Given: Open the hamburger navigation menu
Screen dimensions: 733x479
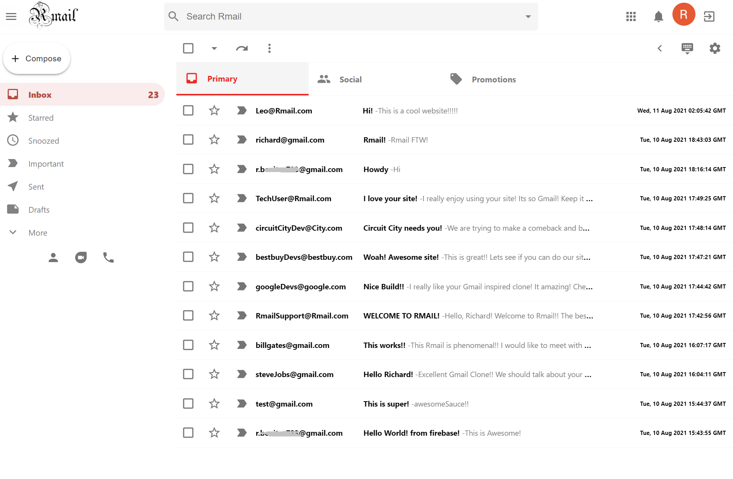Looking at the screenshot, I should 11,16.
